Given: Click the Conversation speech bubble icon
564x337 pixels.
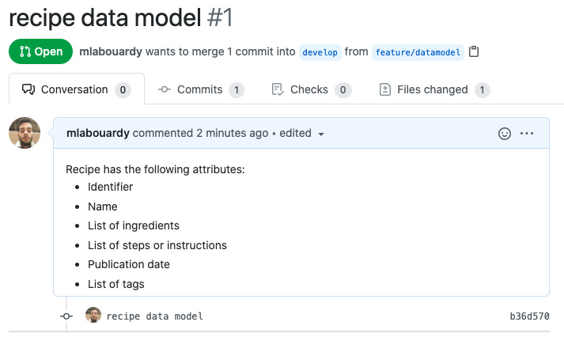Looking at the screenshot, I should click(28, 89).
